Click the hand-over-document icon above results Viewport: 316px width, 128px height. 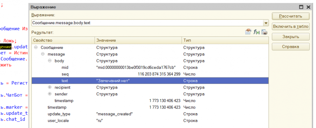coord(248,32)
